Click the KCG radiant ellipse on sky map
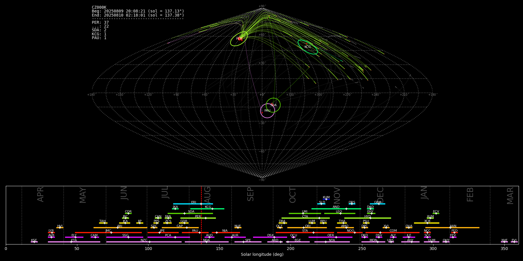 308,47
